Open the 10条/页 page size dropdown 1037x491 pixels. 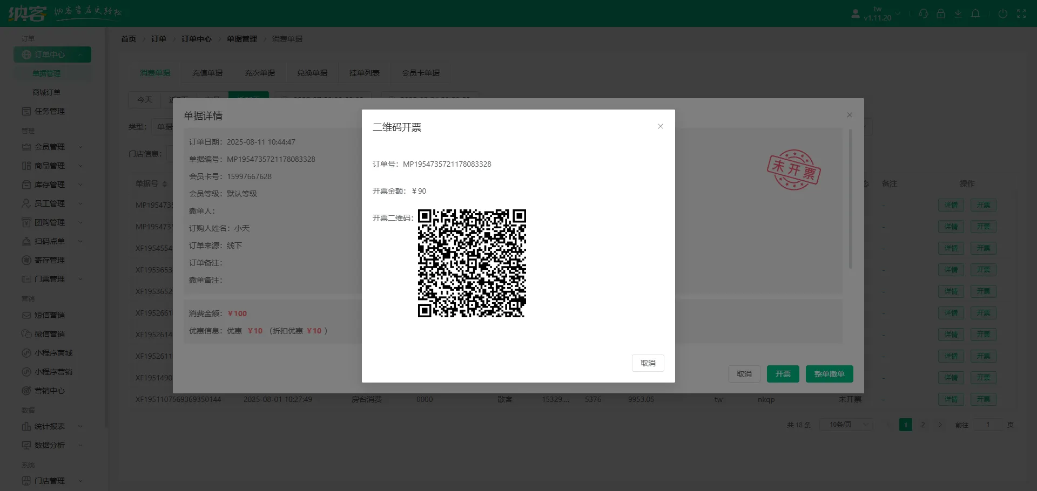pos(846,425)
